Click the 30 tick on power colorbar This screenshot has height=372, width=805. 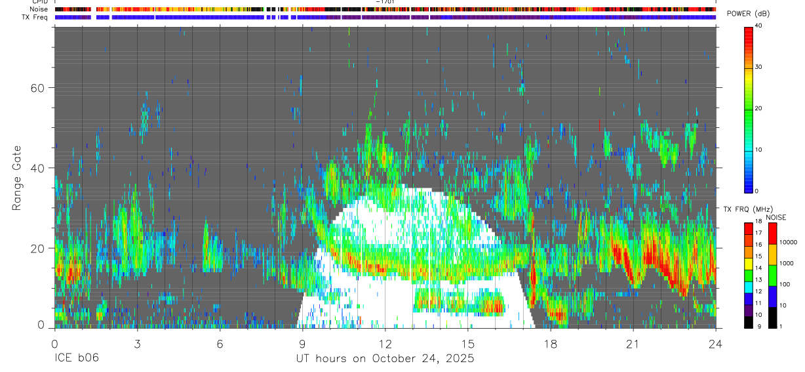(759, 68)
